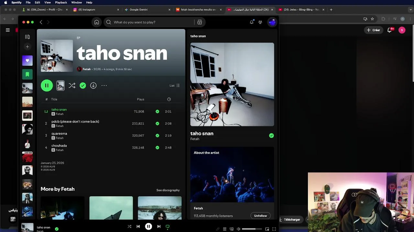Open Playback menu in menu bar
This screenshot has width=414, height=232.
click(61, 3)
